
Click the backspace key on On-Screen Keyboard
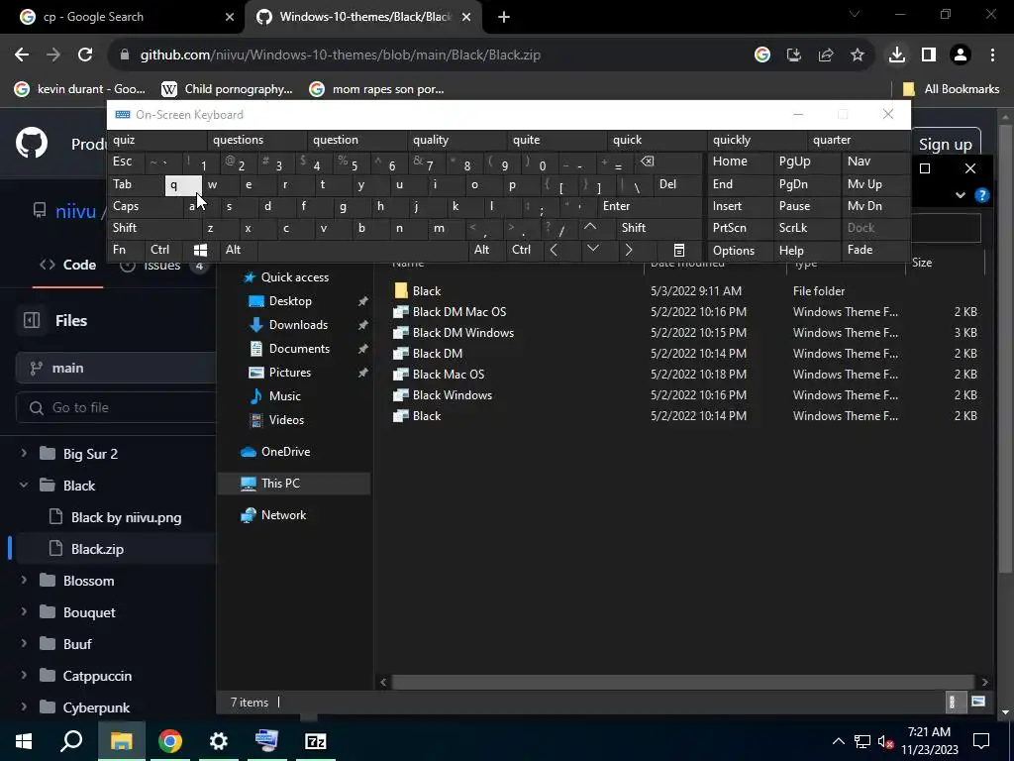(647, 162)
